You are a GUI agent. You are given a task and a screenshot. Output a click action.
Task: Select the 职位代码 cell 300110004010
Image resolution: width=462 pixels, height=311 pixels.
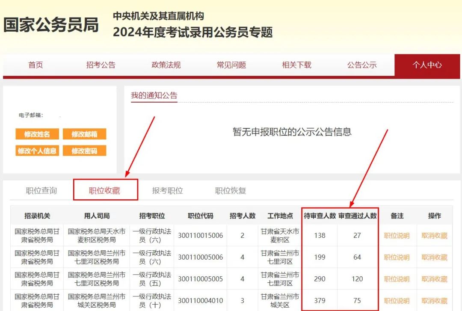(x=200, y=301)
